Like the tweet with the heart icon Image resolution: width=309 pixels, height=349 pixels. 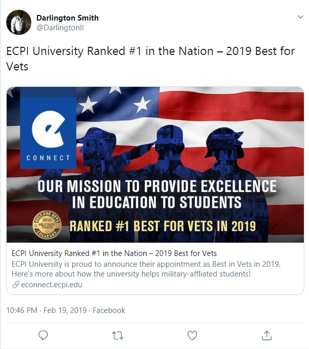click(x=192, y=336)
